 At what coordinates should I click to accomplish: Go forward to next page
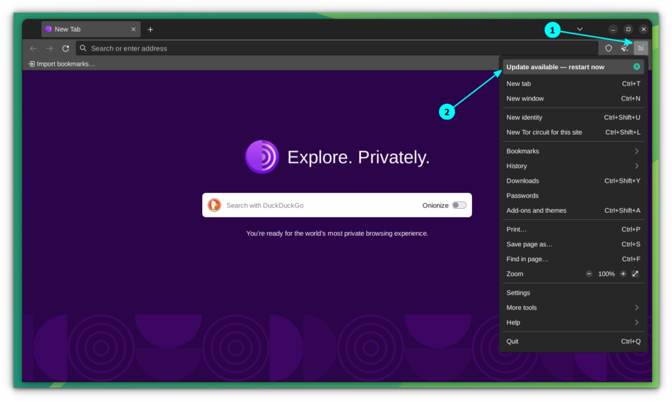pos(49,49)
